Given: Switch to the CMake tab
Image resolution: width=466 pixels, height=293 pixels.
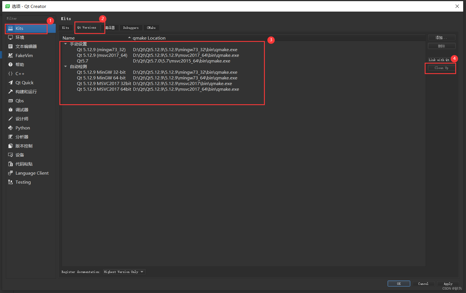Looking at the screenshot, I should tap(151, 27).
